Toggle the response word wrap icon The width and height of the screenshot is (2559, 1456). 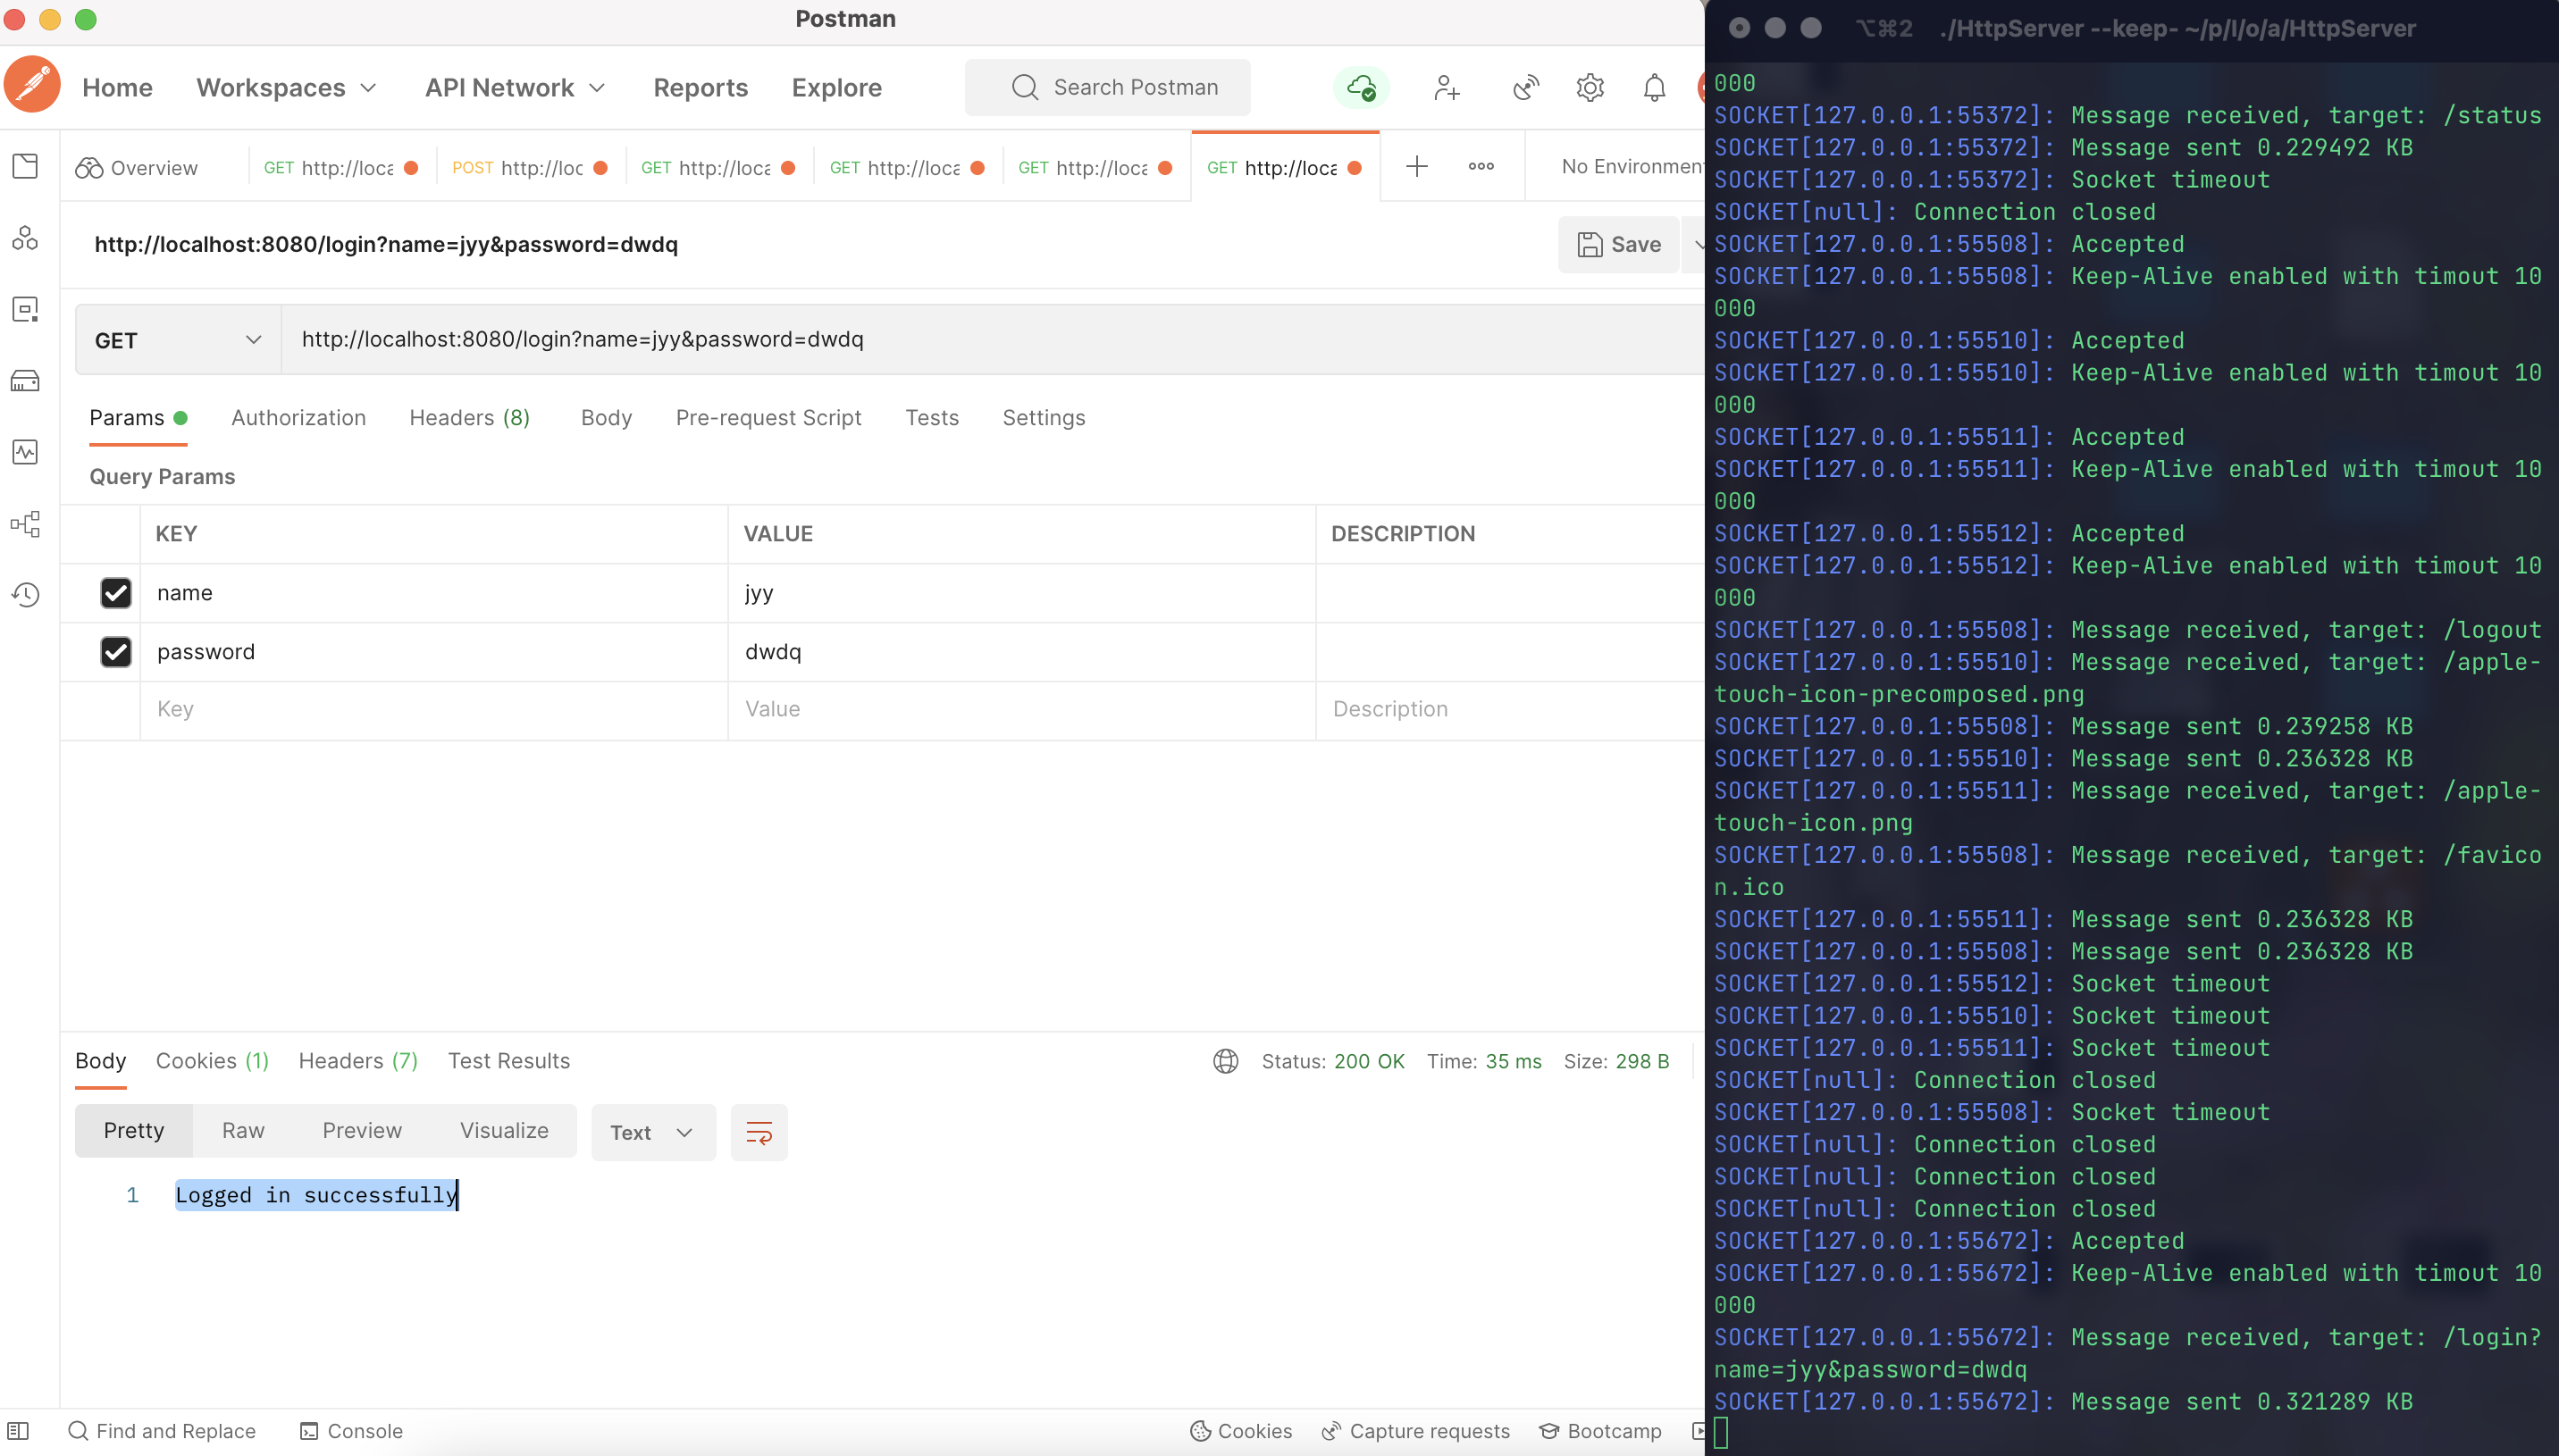759,1133
